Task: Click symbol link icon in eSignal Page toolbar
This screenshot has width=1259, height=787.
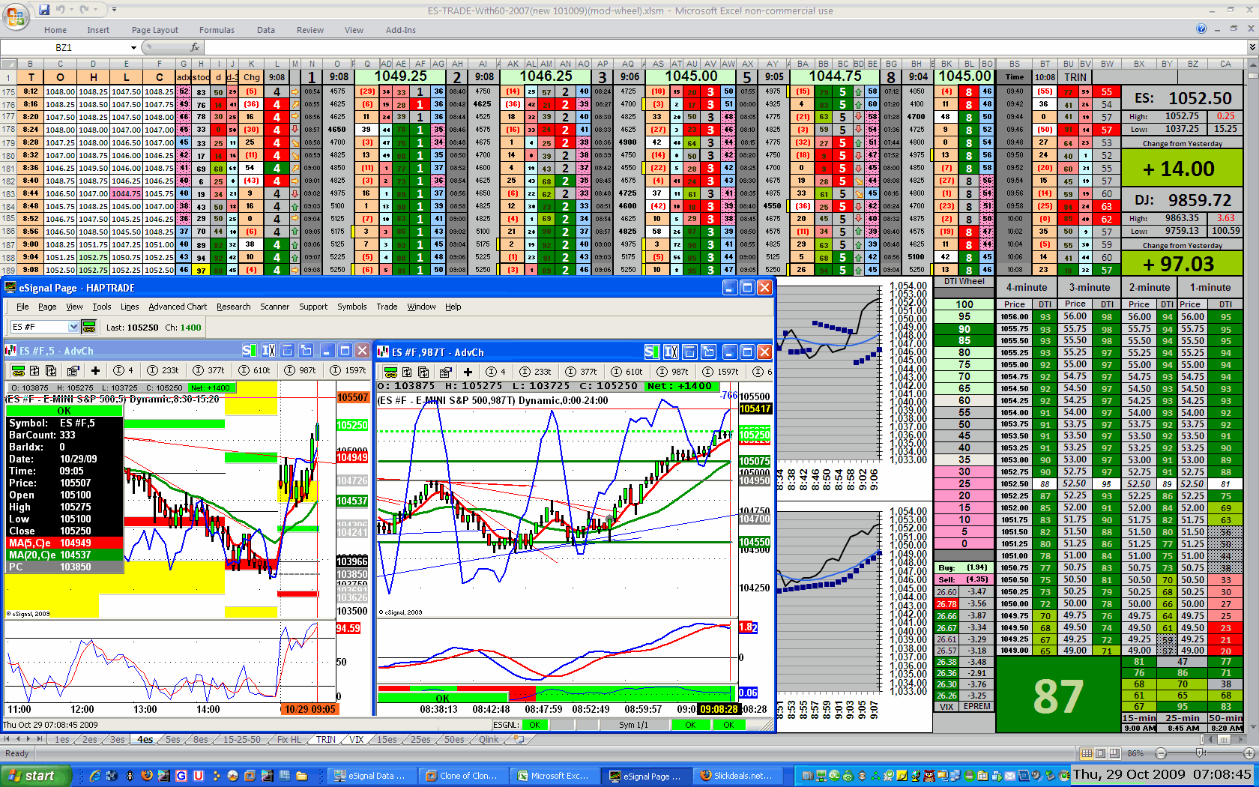Action: 89,327
